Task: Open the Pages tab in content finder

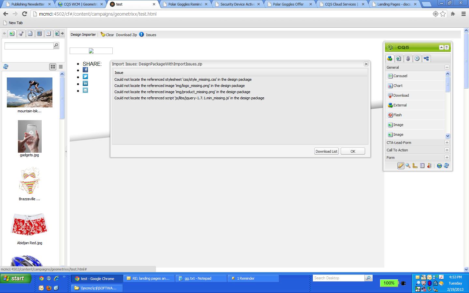Action: pos(30,33)
